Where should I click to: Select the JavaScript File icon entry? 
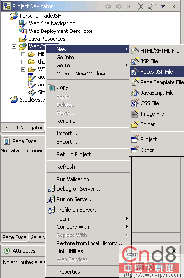tap(135, 93)
